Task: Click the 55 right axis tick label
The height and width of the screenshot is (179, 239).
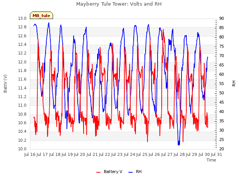Action: [221, 84]
